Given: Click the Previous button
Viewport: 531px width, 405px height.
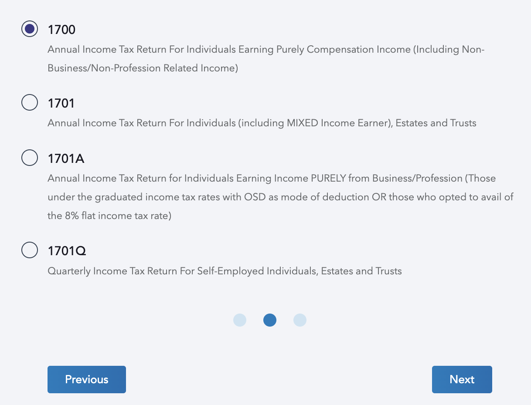Looking at the screenshot, I should 86,379.
